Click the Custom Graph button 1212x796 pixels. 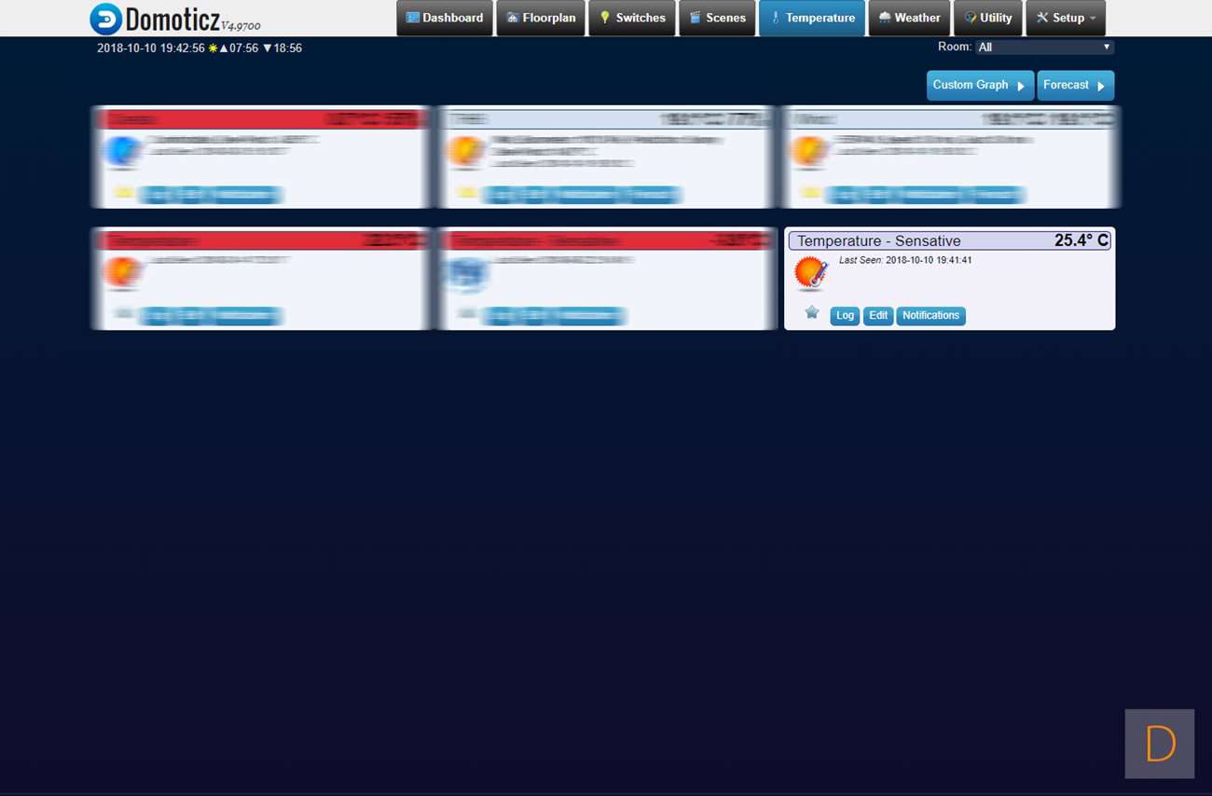pyautogui.click(x=980, y=85)
